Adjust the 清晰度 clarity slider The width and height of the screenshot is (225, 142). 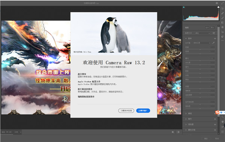pos(200,93)
